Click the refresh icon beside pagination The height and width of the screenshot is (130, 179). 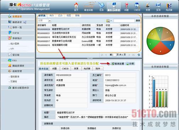click(139, 55)
